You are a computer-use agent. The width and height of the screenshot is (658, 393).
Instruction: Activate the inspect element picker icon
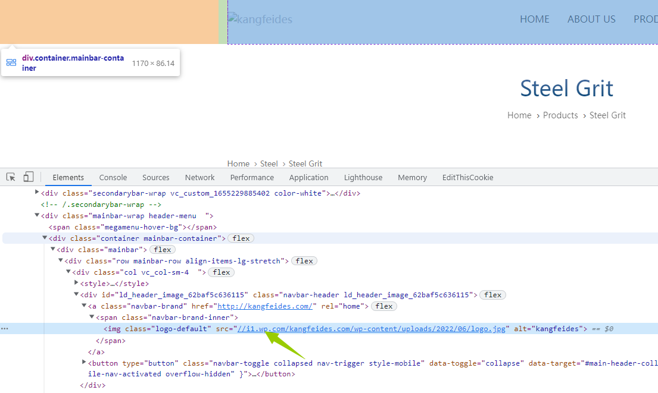click(x=11, y=177)
